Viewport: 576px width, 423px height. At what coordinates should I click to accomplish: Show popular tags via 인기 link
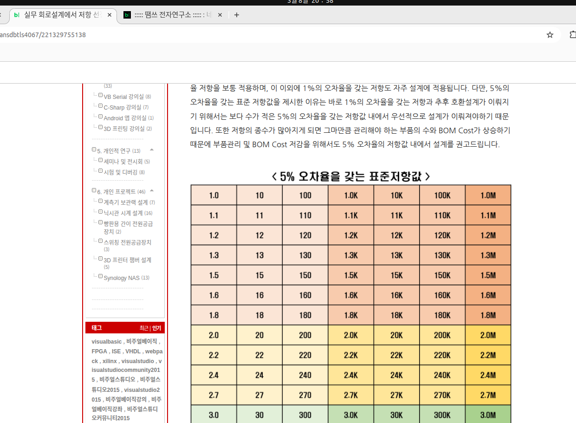(157, 328)
